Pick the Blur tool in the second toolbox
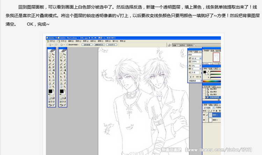This screenshot has height=155, width=262. [61, 73]
